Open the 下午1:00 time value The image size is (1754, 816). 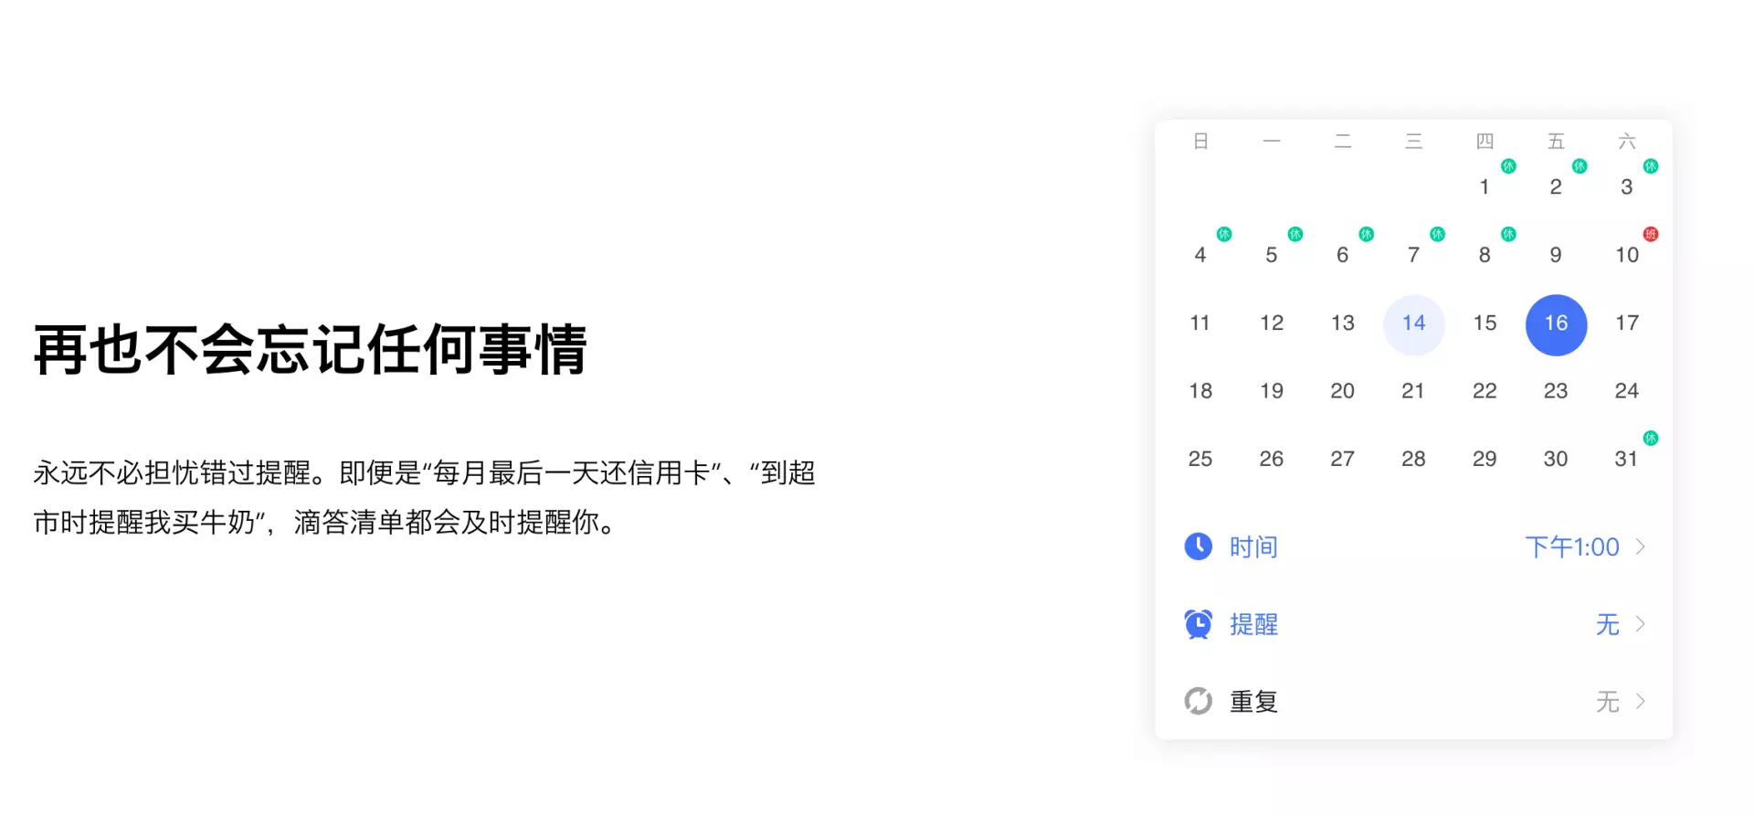click(x=1572, y=546)
